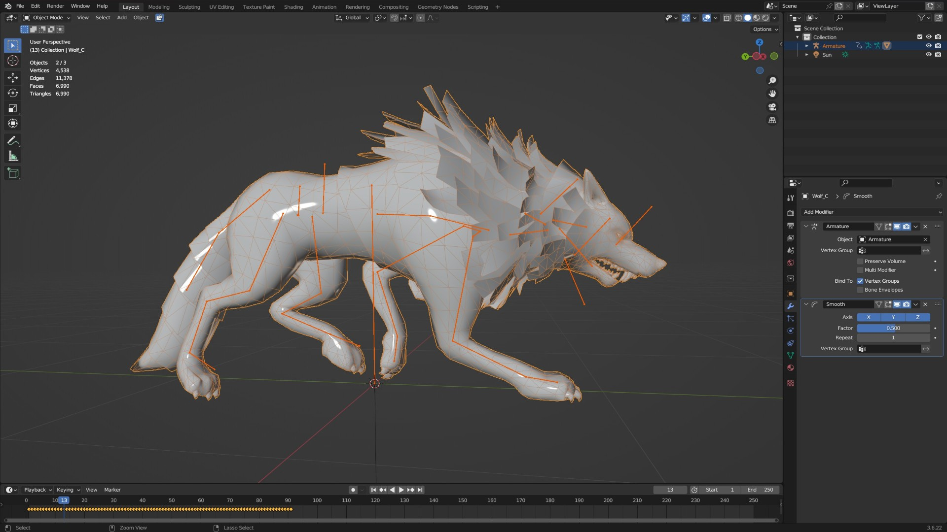Enable Multi Modifier checkbox
The image size is (947, 532).
click(860, 270)
